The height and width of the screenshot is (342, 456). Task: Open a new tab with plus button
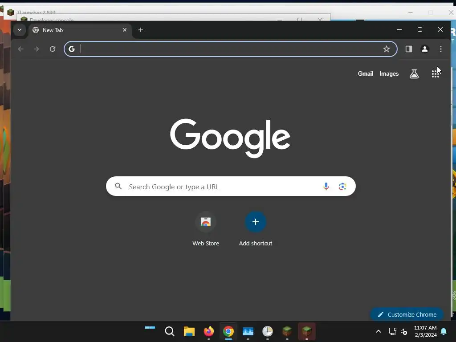[140, 30]
